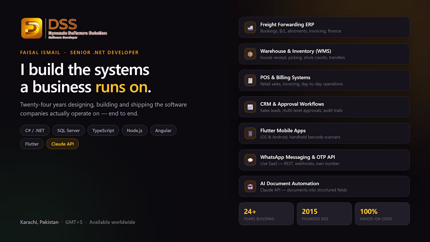This screenshot has height=242, width=430.
Task: Click the Flutter Mobile Apps phone icon
Action: (250, 134)
